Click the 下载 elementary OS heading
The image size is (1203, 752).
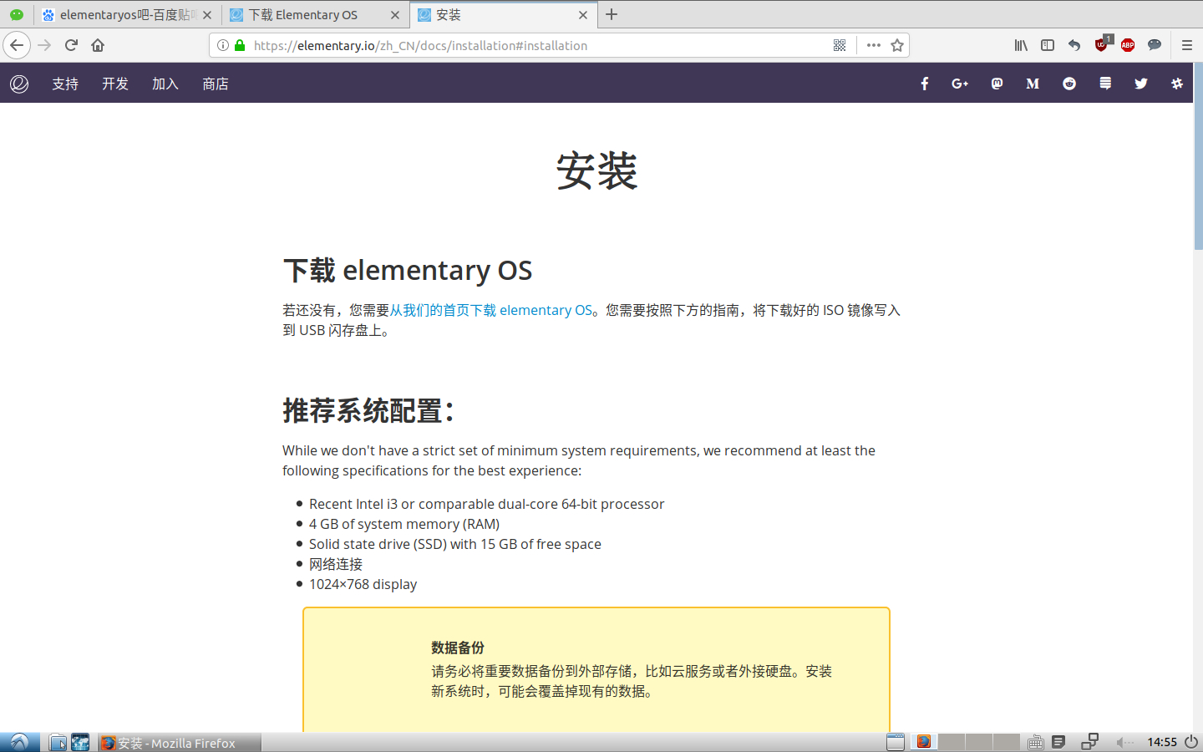coord(408,270)
